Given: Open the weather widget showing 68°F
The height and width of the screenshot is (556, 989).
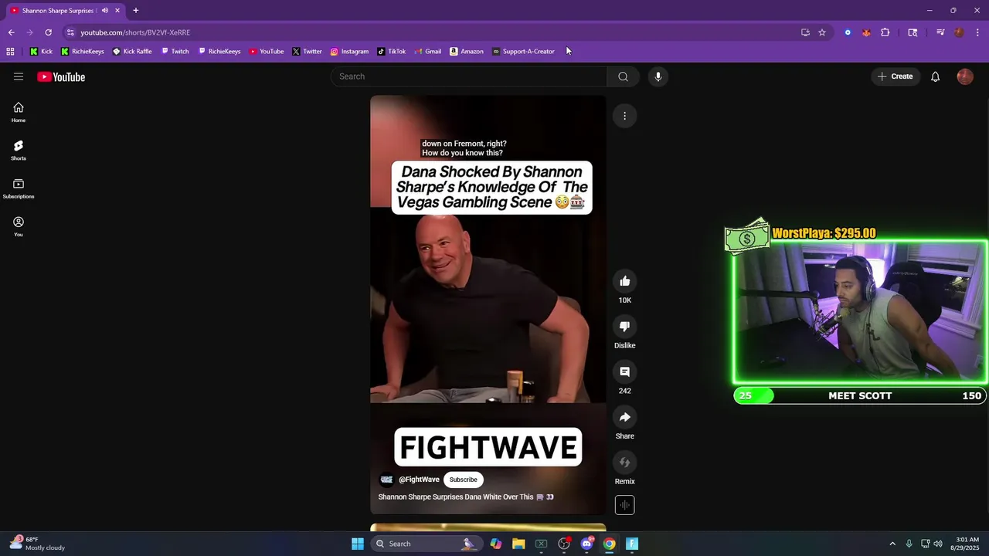Looking at the screenshot, I should pos(37,544).
